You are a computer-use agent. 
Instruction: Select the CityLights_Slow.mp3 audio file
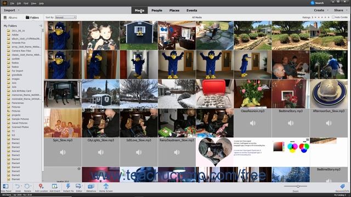pos(101,152)
